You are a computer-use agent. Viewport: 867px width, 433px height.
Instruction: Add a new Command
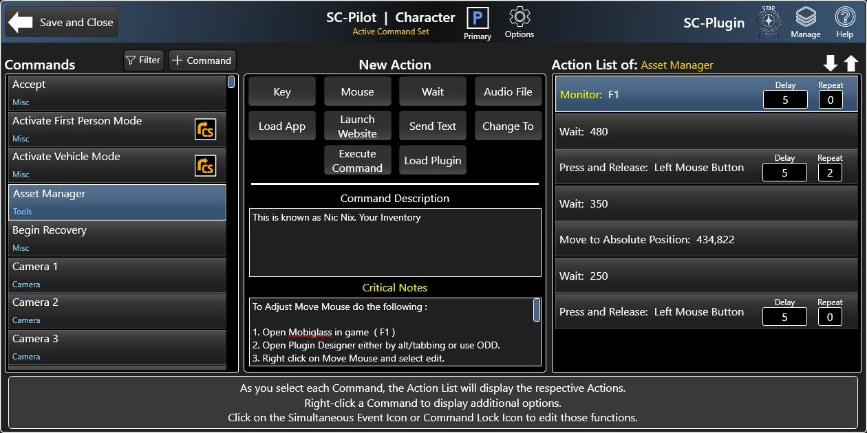pos(202,60)
